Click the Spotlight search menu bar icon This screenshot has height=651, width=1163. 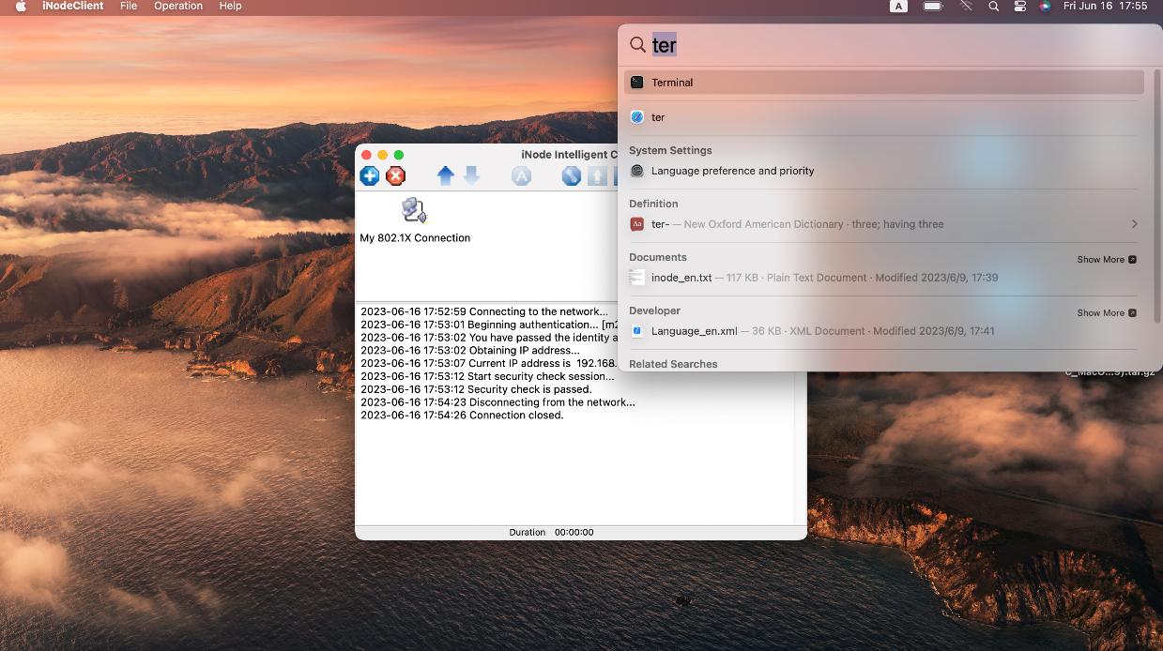coord(994,6)
